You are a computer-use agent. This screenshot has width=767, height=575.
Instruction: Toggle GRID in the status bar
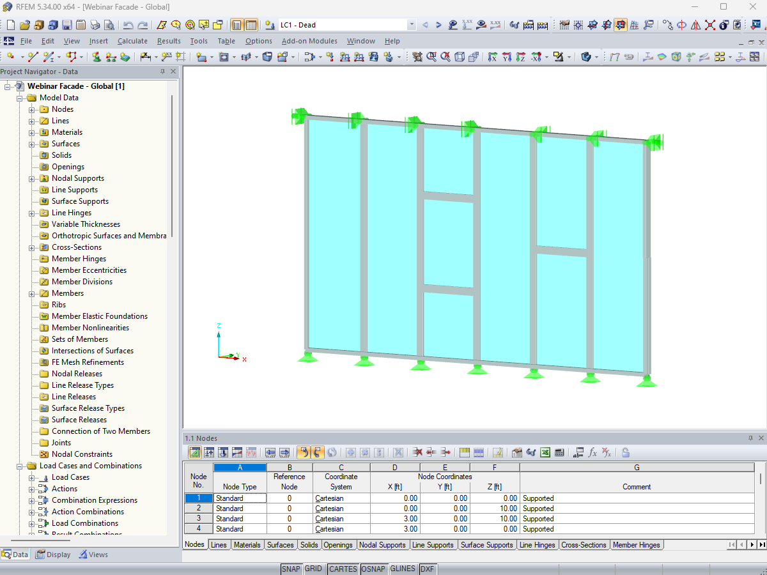point(313,569)
